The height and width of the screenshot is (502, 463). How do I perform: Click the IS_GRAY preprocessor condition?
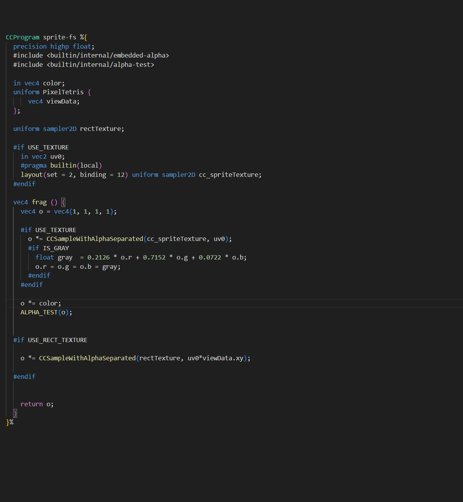click(x=56, y=248)
